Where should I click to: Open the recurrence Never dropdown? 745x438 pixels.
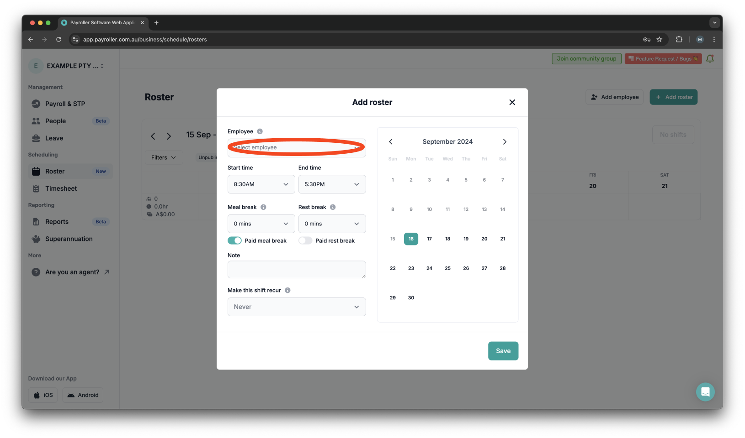297,307
